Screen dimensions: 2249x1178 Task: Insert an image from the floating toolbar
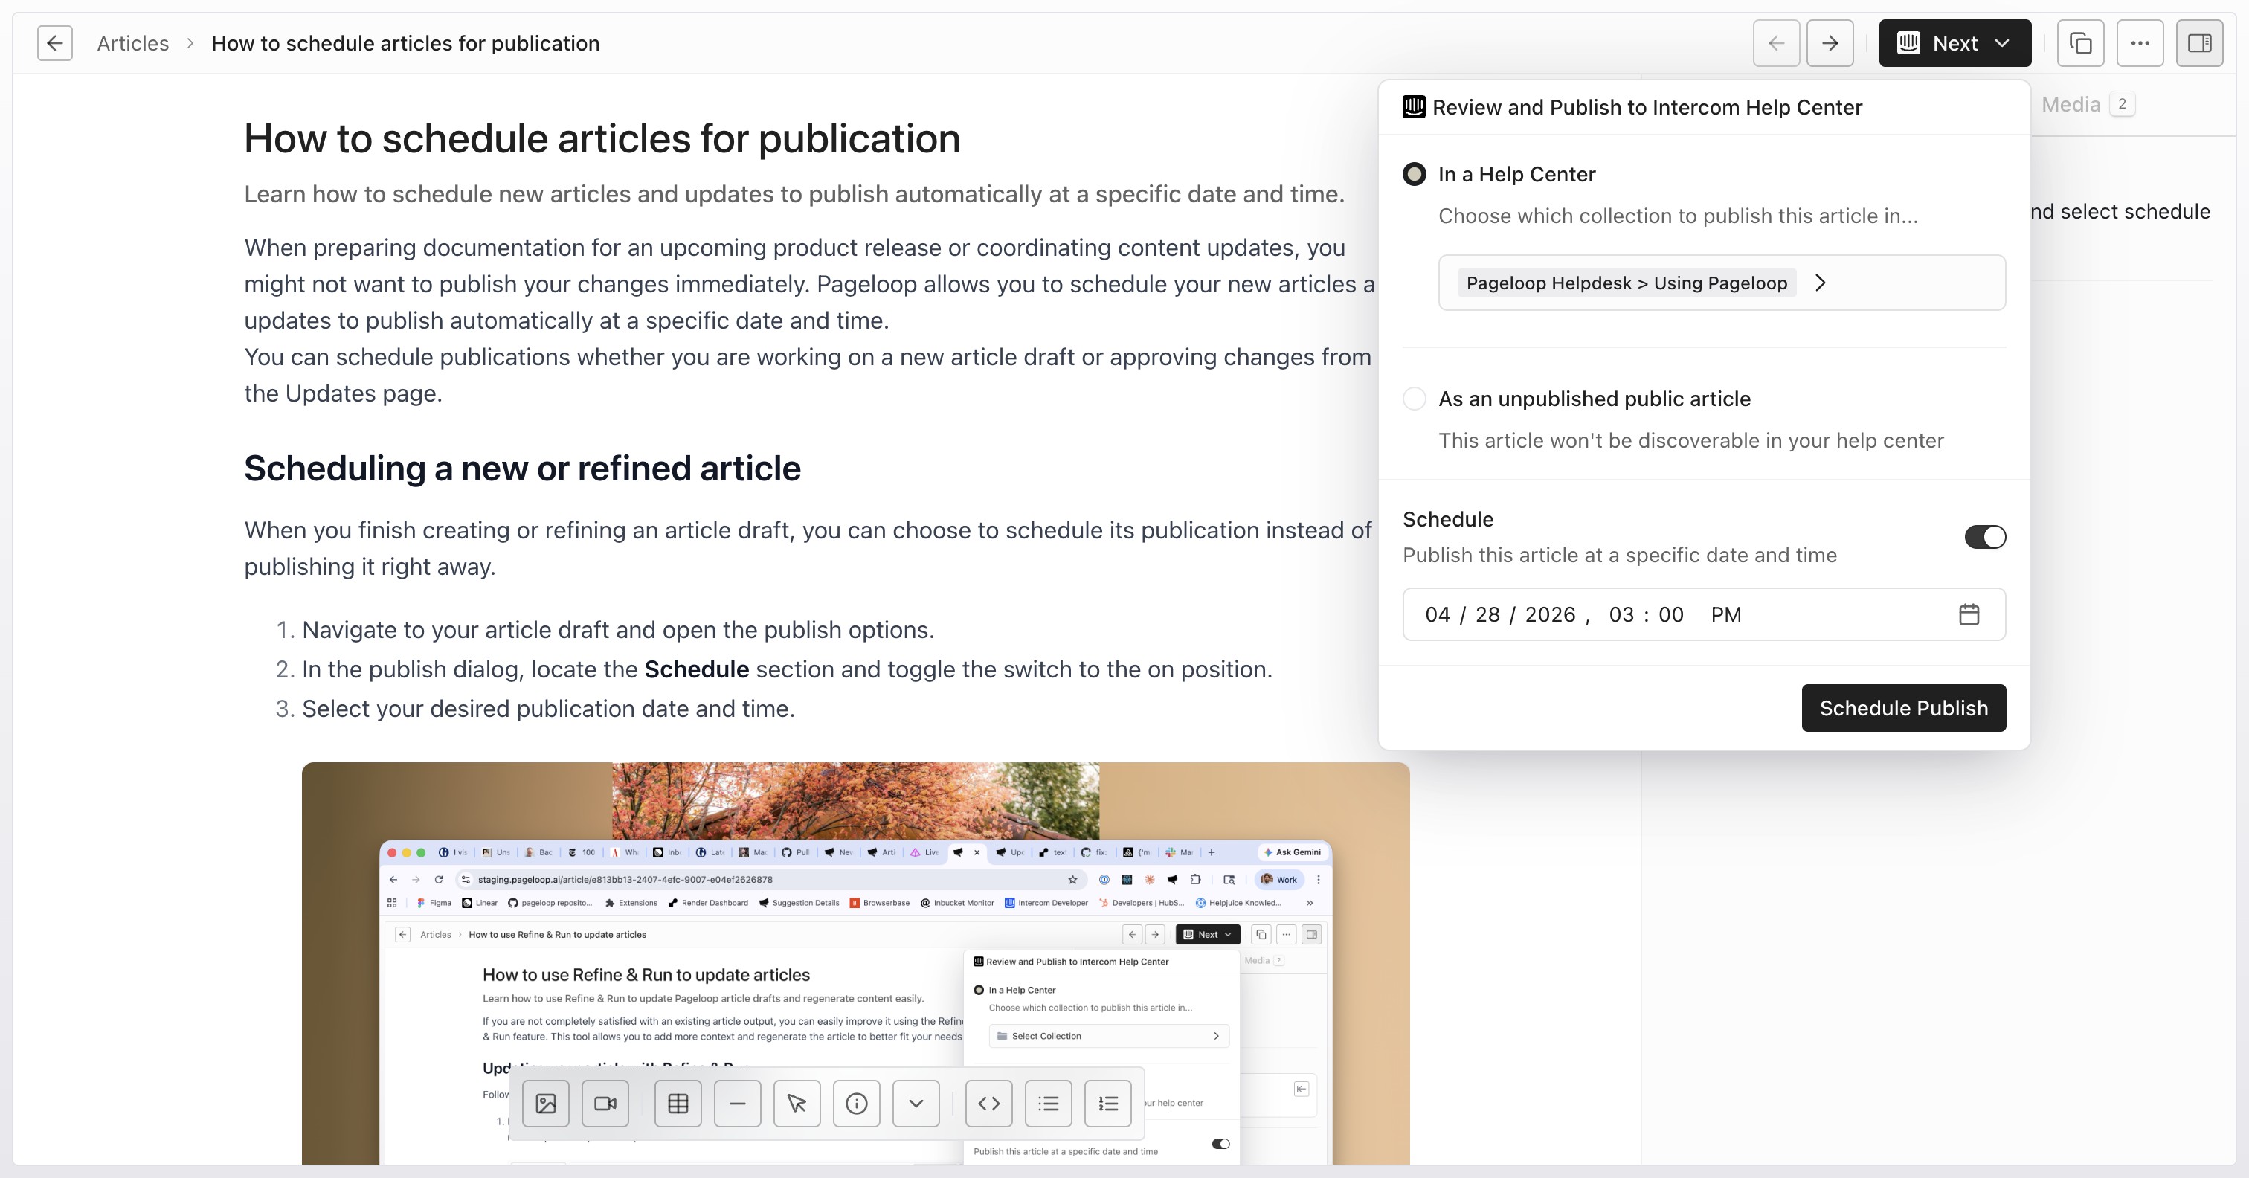coord(546,1104)
